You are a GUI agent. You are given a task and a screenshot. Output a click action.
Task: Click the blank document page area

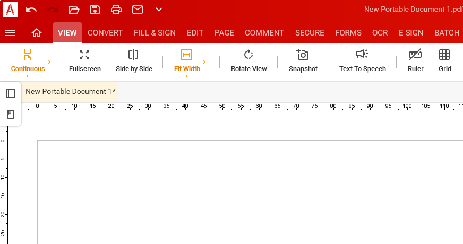click(x=250, y=192)
